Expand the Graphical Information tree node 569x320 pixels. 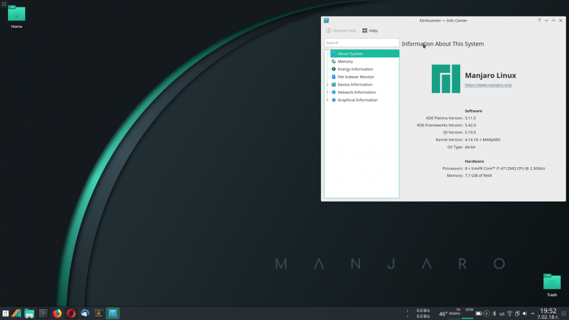tap(327, 99)
